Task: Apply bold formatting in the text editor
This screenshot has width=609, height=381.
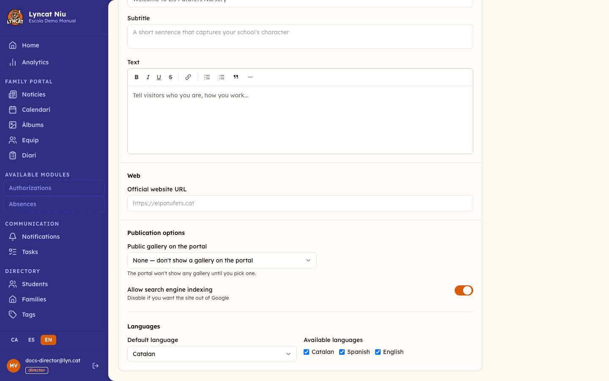Action: click(x=137, y=77)
